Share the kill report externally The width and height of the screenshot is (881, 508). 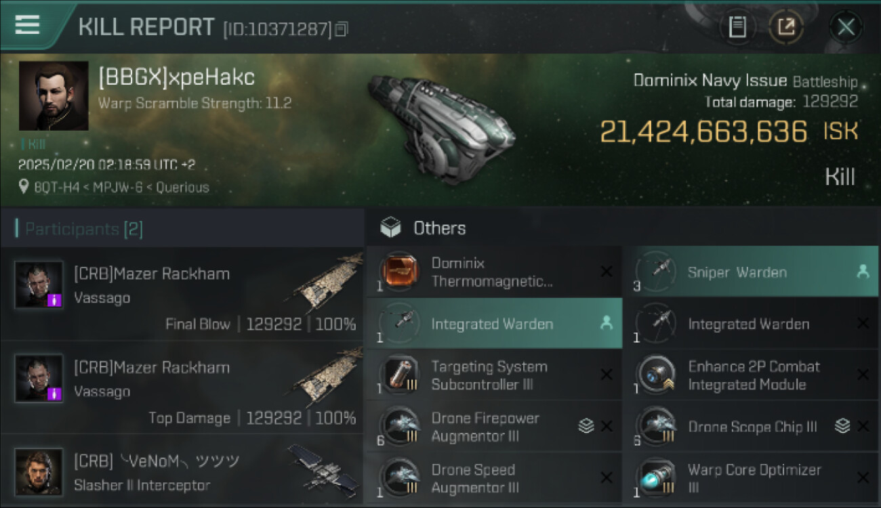click(x=786, y=27)
